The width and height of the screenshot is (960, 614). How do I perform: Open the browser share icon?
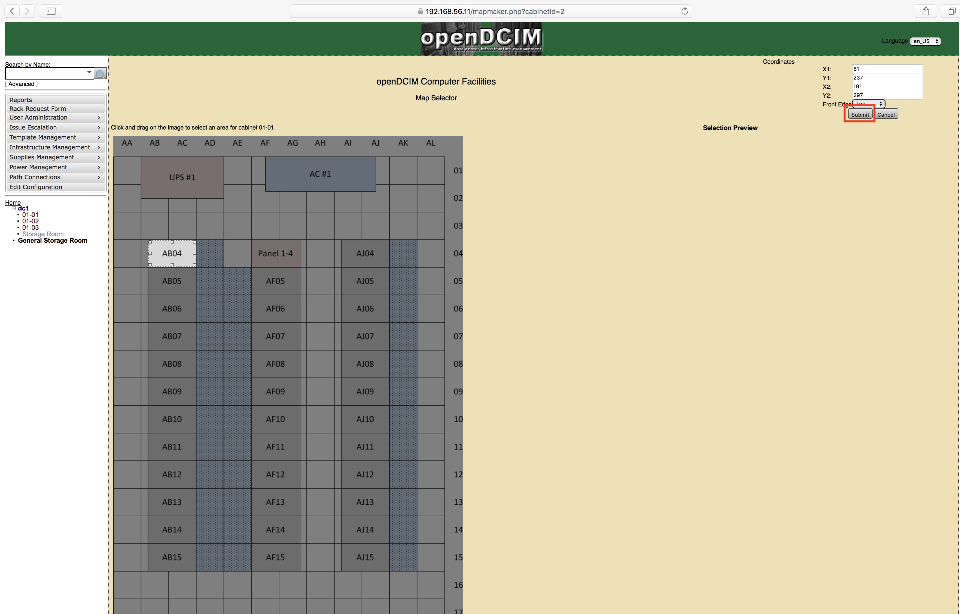coord(926,11)
